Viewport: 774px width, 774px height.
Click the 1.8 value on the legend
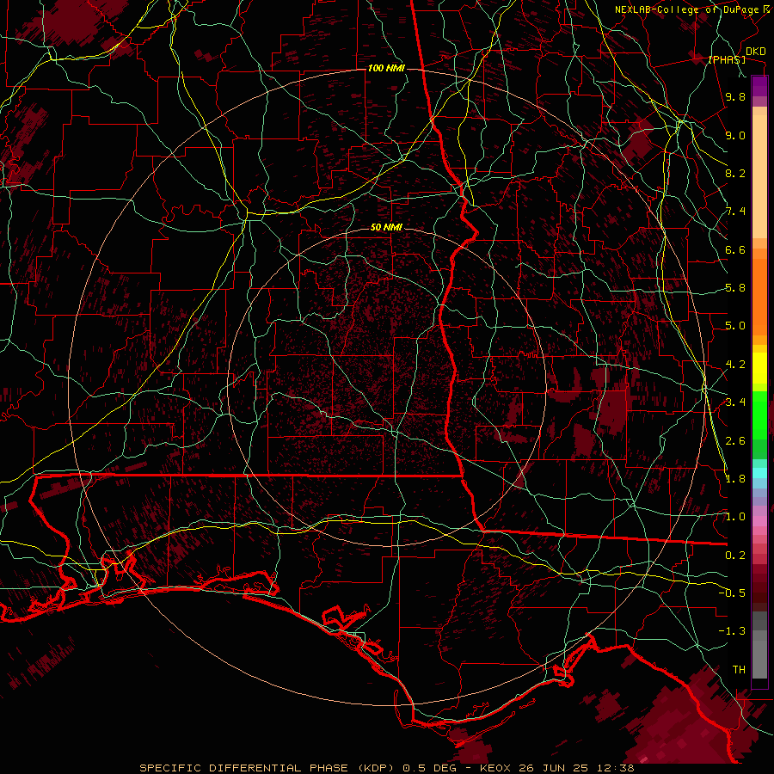pos(735,479)
